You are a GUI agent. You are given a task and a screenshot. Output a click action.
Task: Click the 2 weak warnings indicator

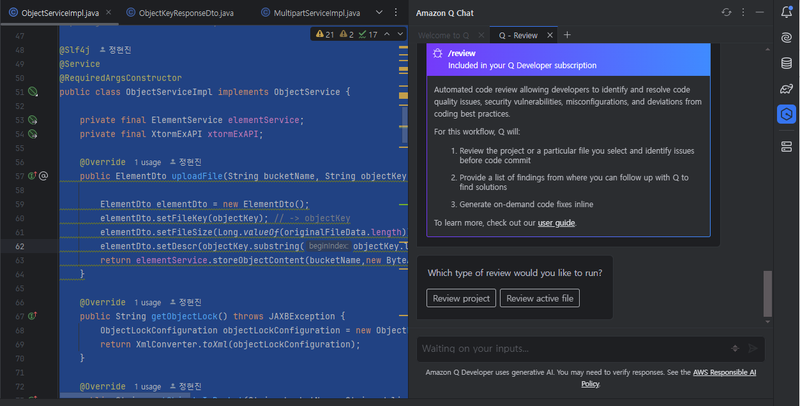347,34
